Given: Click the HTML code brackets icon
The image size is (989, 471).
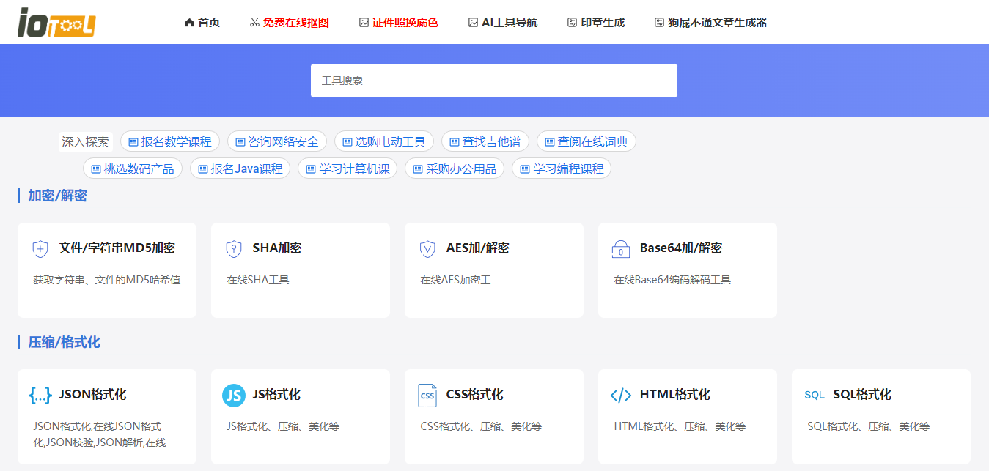Looking at the screenshot, I should click(x=621, y=396).
